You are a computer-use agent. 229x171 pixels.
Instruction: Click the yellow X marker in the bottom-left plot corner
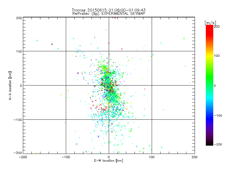[x=36, y=152]
